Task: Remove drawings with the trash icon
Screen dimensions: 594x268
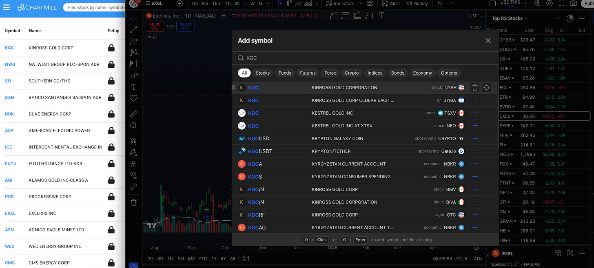Action: 134,202
